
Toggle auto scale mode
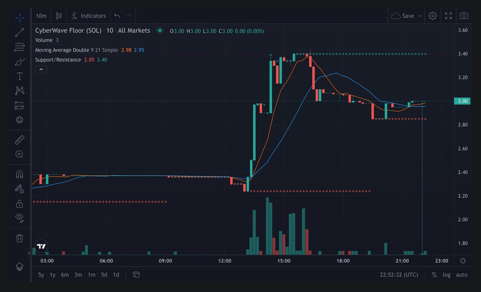pos(462,275)
